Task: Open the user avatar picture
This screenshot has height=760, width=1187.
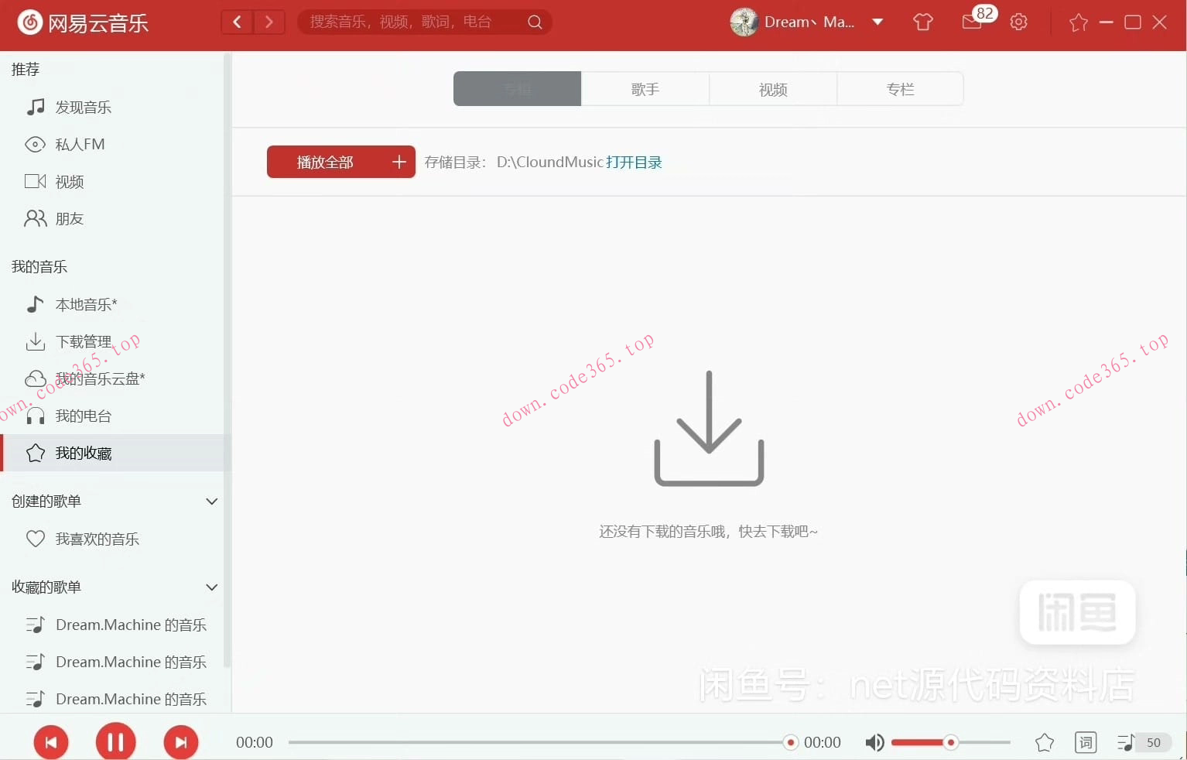Action: coord(744,22)
